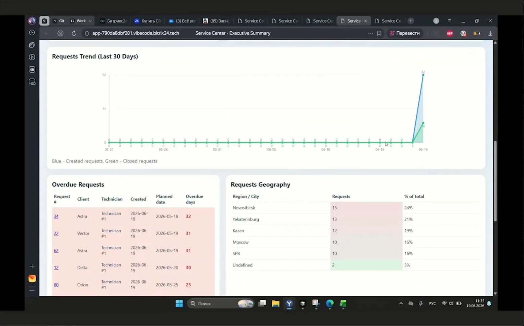Switch to the Купить CR tab

[148, 21]
